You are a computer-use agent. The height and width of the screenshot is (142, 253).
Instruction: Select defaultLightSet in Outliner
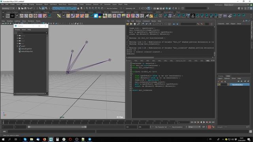click(26, 49)
